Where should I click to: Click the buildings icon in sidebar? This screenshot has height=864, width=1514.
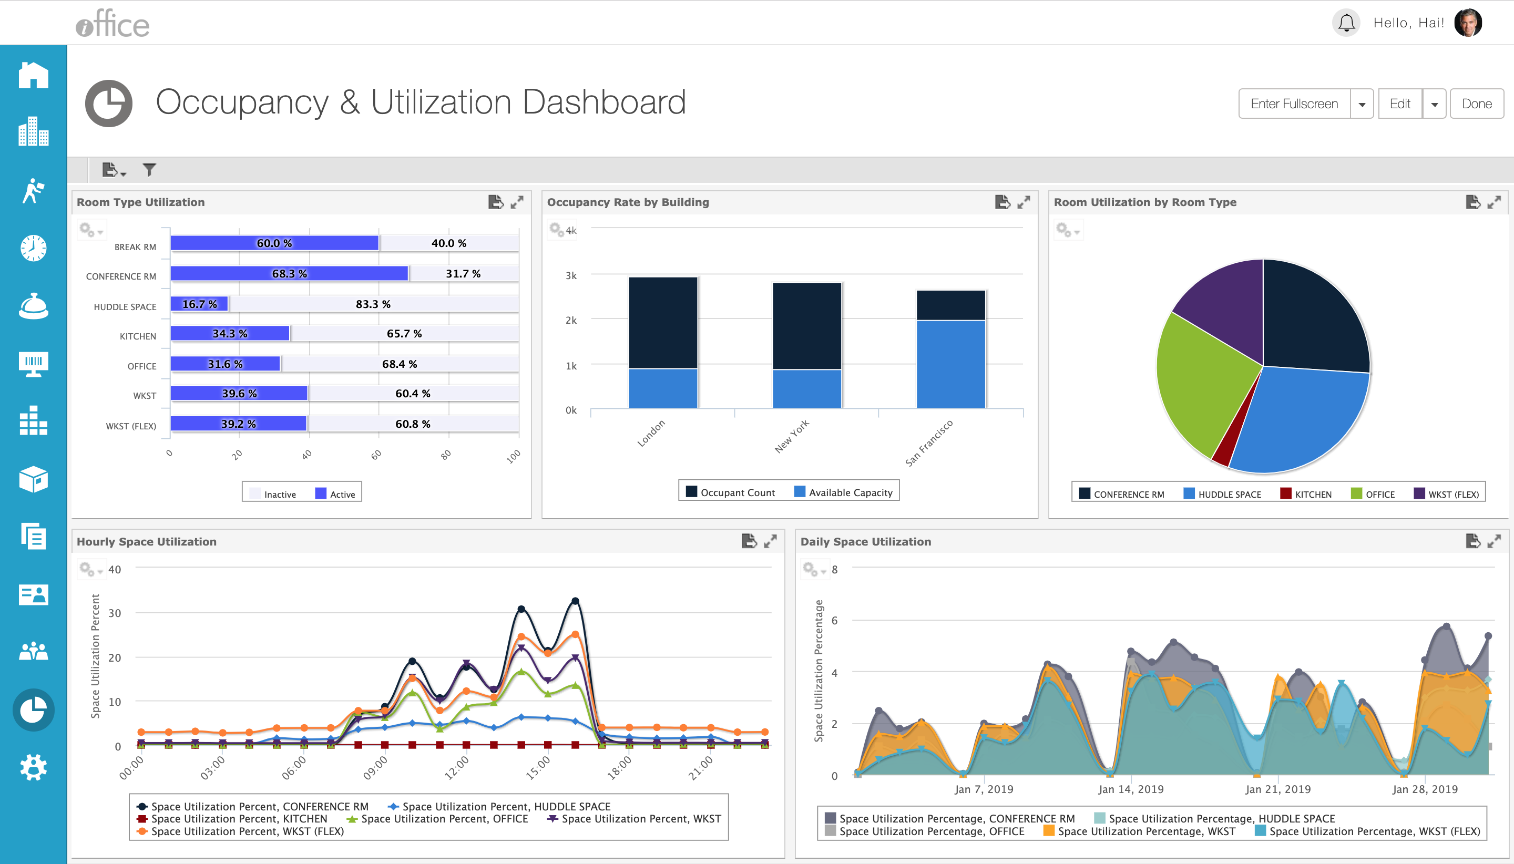click(33, 132)
